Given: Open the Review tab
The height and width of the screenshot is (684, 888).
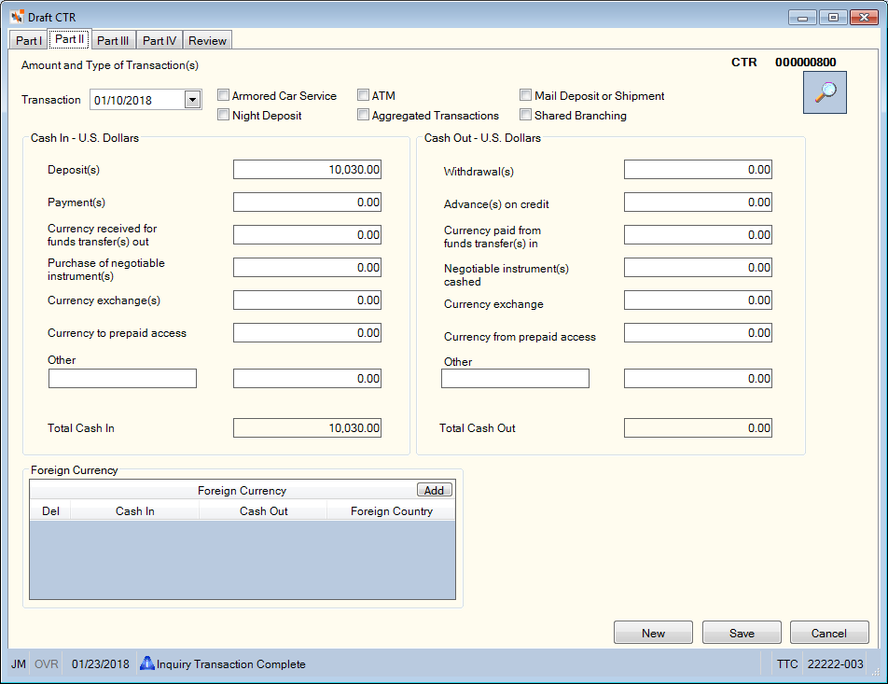Looking at the screenshot, I should 207,40.
